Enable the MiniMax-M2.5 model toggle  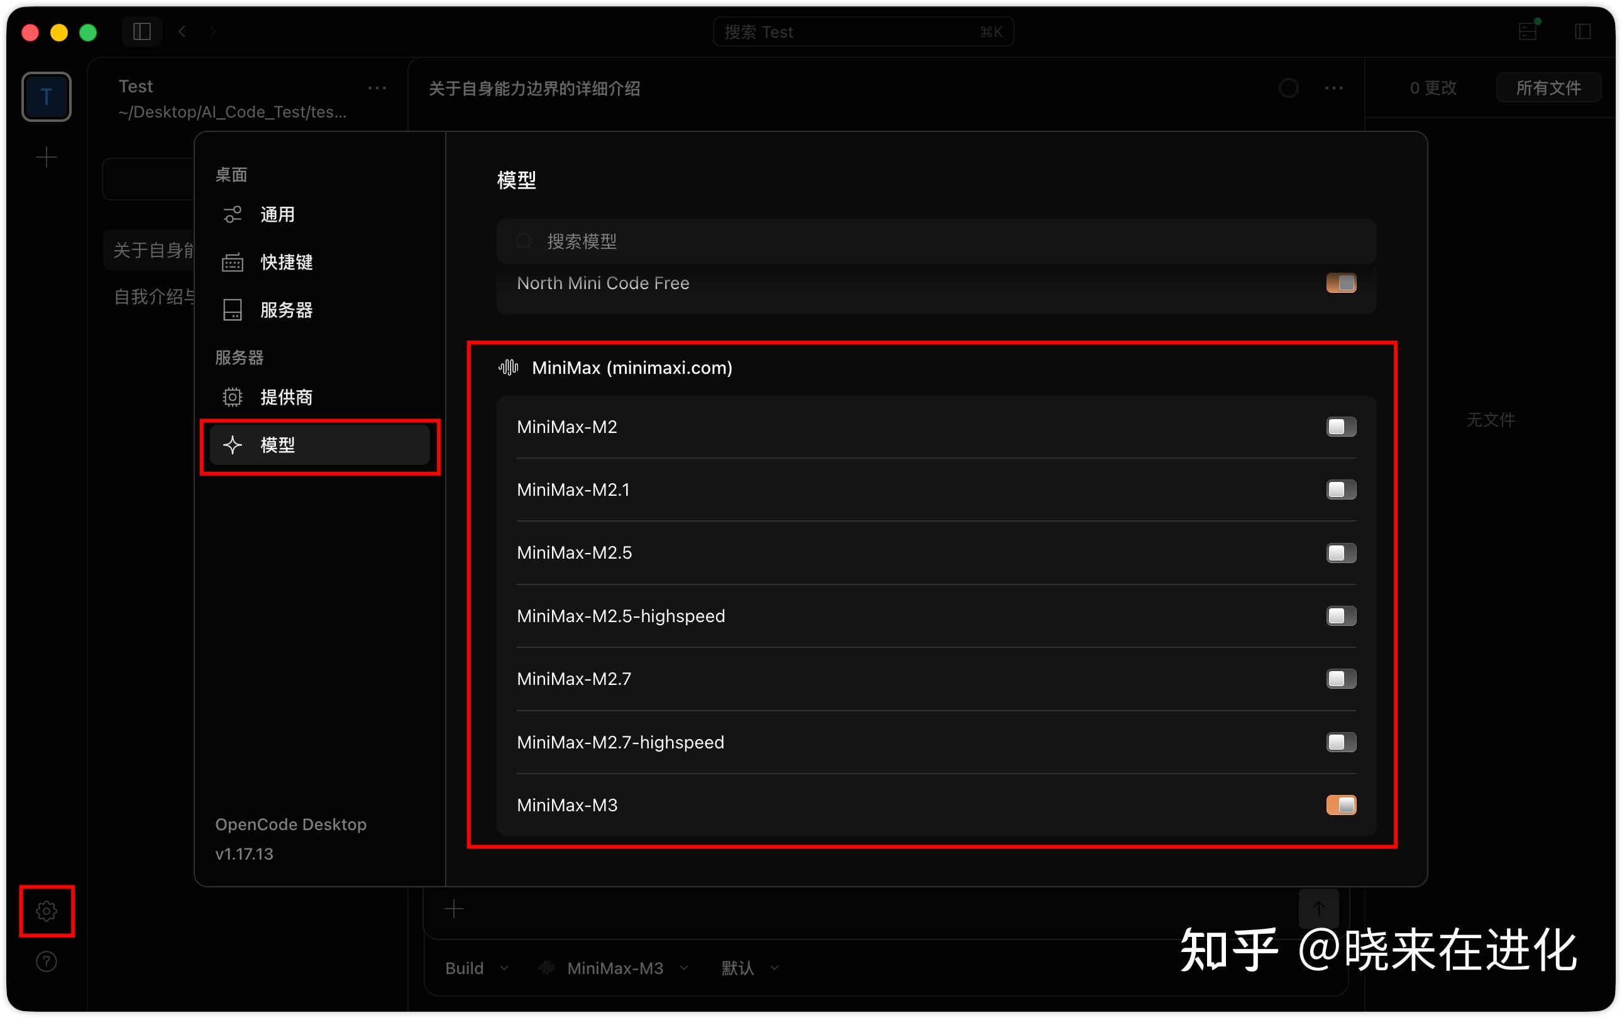(1341, 553)
